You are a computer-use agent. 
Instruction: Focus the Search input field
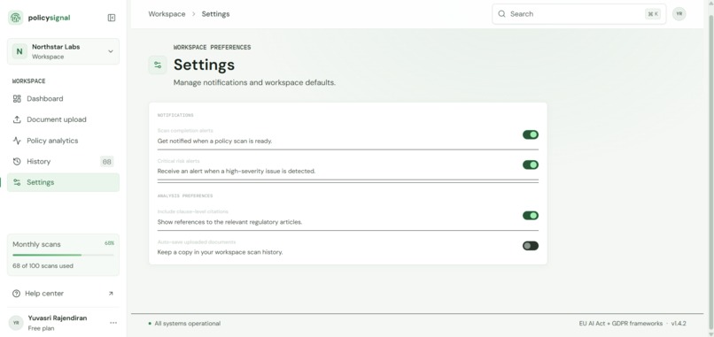click(578, 14)
